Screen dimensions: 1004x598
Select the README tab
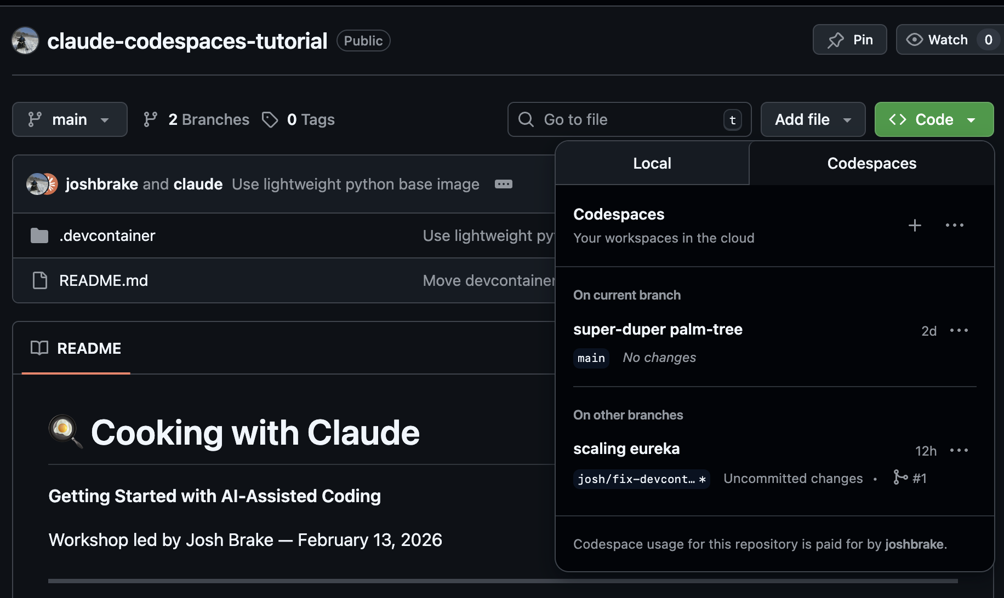tap(76, 348)
